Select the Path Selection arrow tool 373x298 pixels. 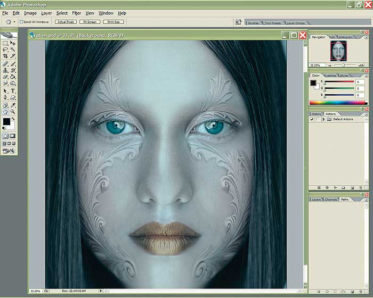pyautogui.click(x=5, y=91)
